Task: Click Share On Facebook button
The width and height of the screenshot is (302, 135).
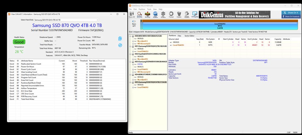Action: [x=291, y=17]
